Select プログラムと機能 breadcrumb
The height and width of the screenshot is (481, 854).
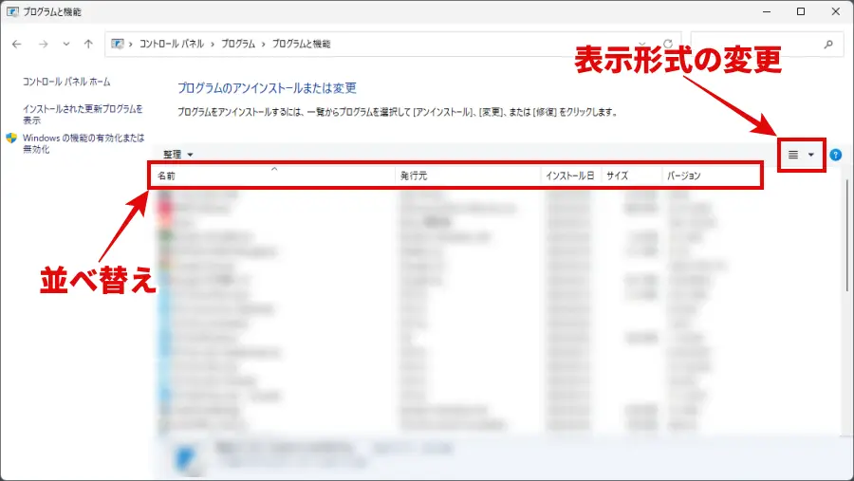point(301,44)
